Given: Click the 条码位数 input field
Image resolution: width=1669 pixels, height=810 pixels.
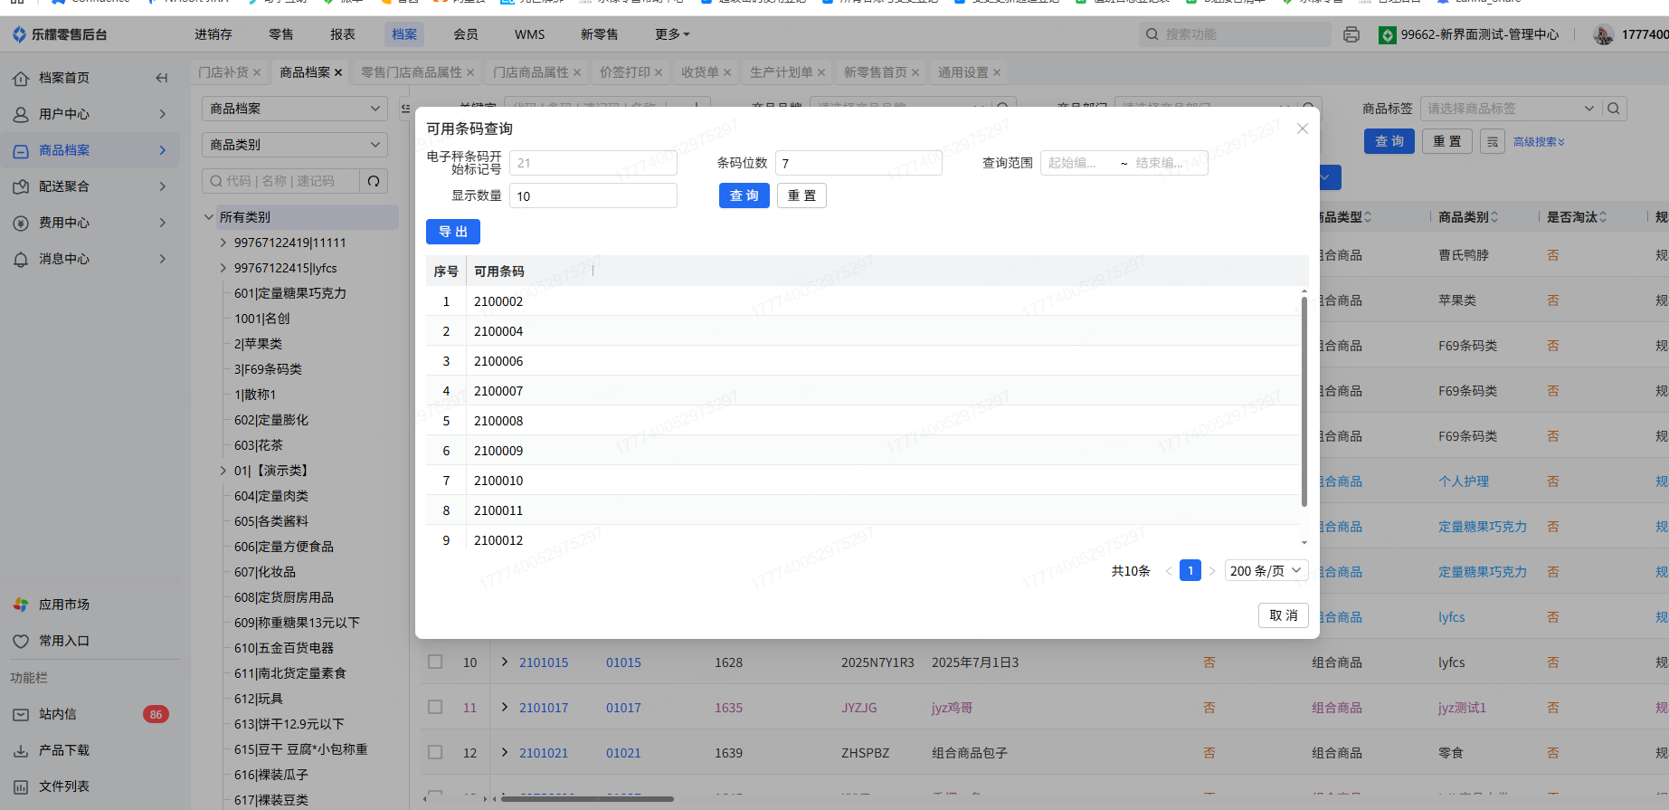Looking at the screenshot, I should pos(858,163).
